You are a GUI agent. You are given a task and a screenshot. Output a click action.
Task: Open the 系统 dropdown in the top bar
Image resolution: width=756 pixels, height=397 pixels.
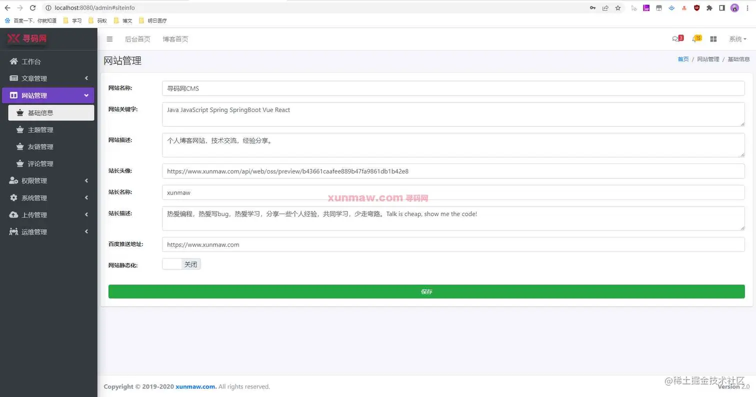(737, 39)
